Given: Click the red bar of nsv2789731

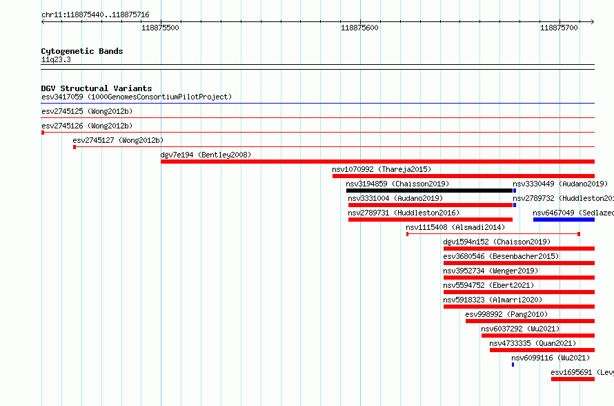Looking at the screenshot, I should pyautogui.click(x=430, y=220).
